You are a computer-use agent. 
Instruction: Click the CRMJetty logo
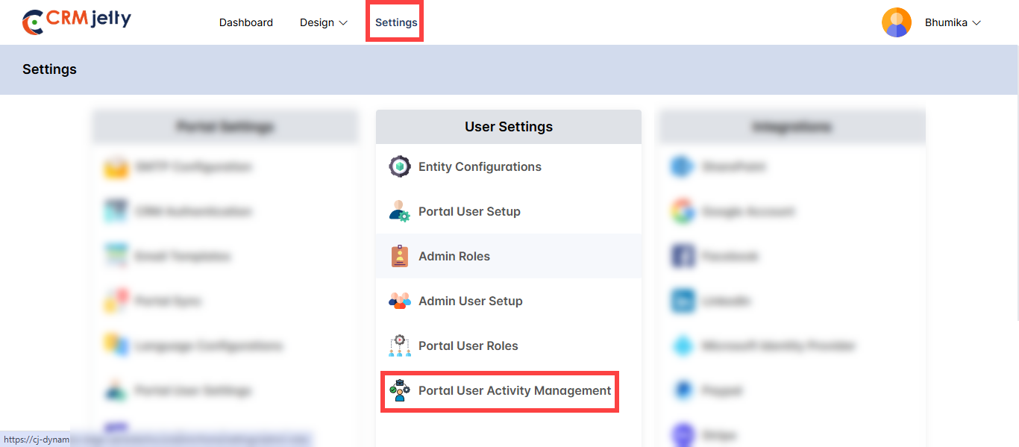tap(76, 22)
